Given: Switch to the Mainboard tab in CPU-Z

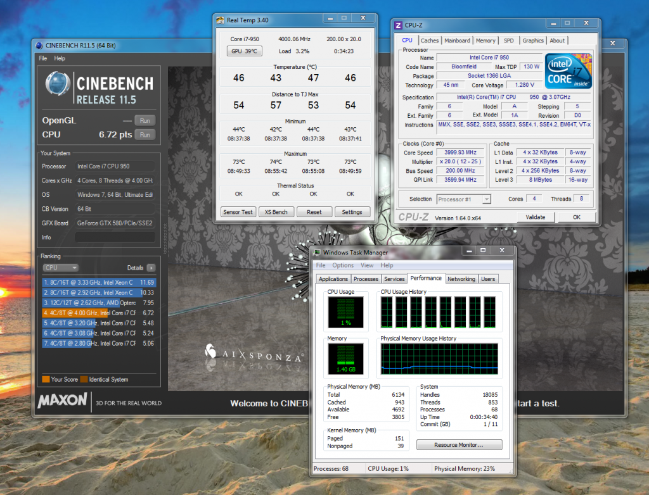Looking at the screenshot, I should pos(457,41).
